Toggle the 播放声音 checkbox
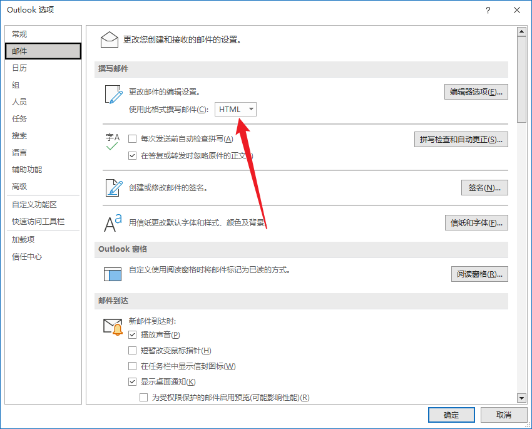The height and width of the screenshot is (429, 532). (132, 335)
